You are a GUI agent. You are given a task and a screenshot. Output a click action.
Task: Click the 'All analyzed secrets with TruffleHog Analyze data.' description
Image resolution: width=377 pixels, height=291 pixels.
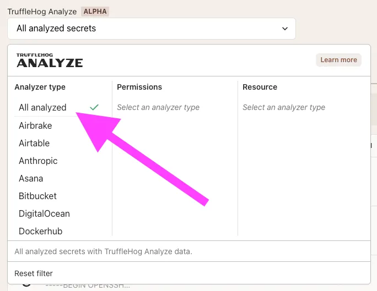click(x=104, y=251)
